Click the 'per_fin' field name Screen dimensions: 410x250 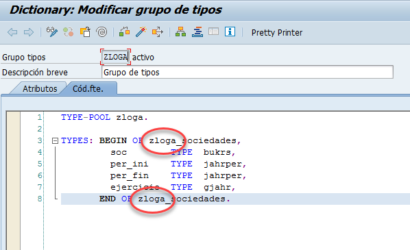pos(129,175)
